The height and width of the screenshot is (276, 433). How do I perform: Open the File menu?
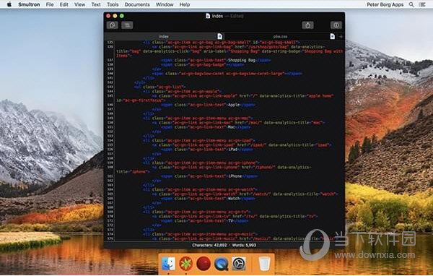[50, 4]
